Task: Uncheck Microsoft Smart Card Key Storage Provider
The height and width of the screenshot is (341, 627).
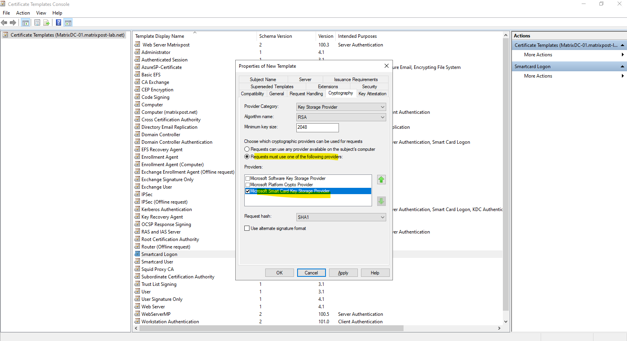Action: 248,191
